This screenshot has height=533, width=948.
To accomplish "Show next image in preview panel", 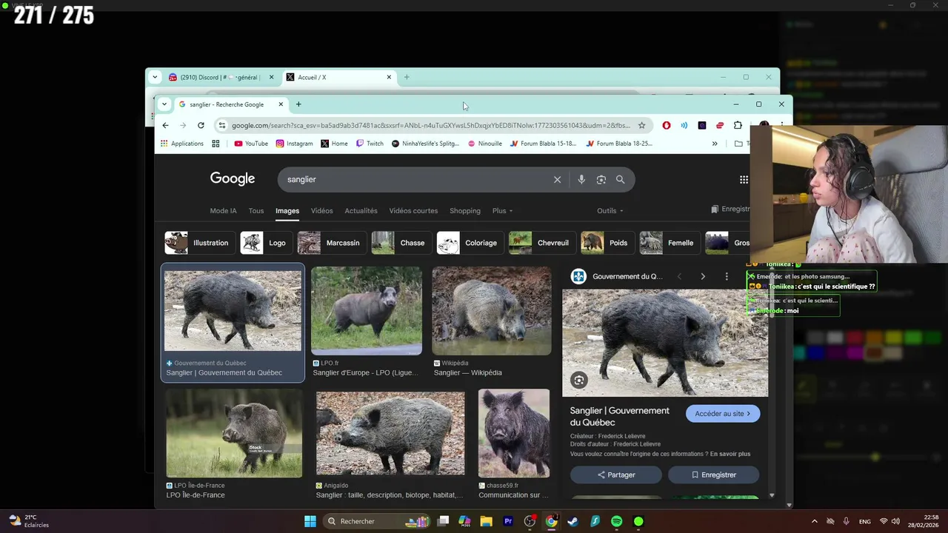I will 703,276.
